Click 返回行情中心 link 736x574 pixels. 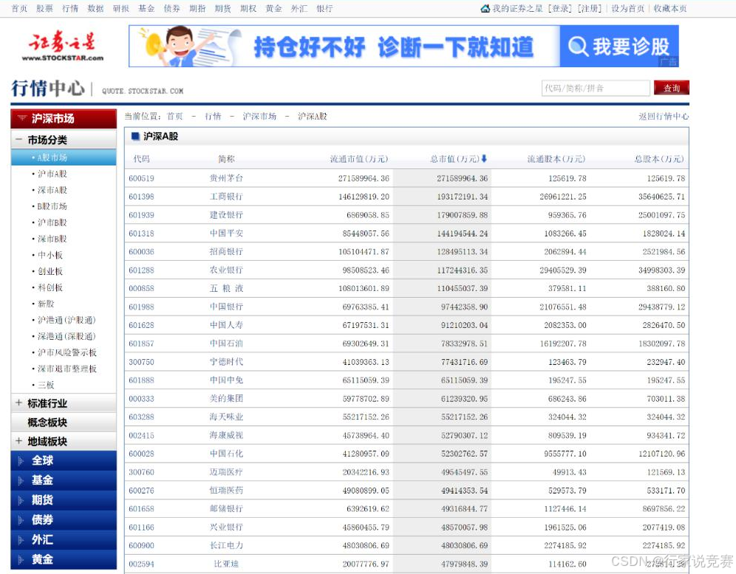pyautogui.click(x=664, y=117)
